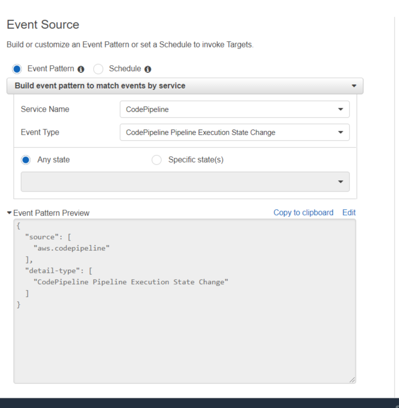The image size is (399, 408).
Task: Click the info icon beside Schedule
Action: tap(148, 69)
